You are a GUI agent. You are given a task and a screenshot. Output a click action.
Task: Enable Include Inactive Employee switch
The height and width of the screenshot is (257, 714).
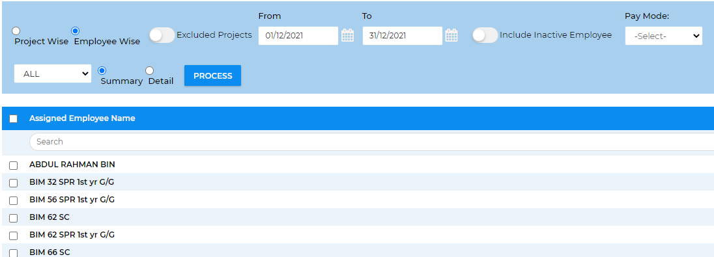pos(485,36)
